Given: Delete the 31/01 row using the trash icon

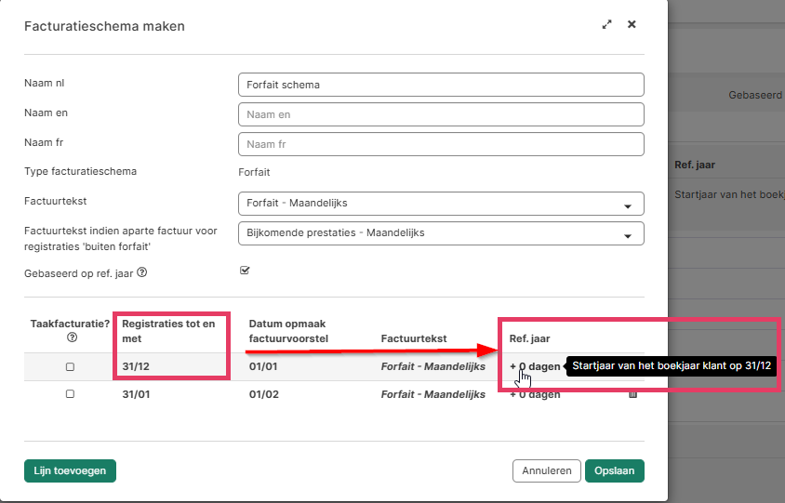Looking at the screenshot, I should [x=632, y=395].
